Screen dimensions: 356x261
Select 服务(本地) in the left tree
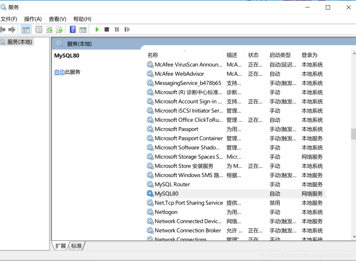pyautogui.click(x=20, y=42)
